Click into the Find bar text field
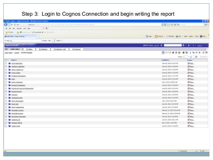Viewport: 213px width, 160px height. point(25,41)
